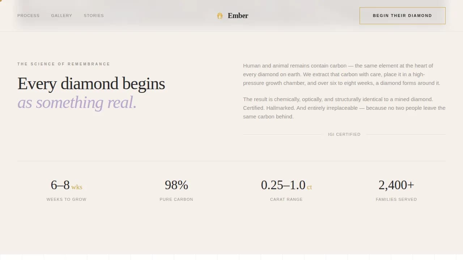
Task: Click the divider line left of IGI CERTIFIED
Action: [282, 134]
